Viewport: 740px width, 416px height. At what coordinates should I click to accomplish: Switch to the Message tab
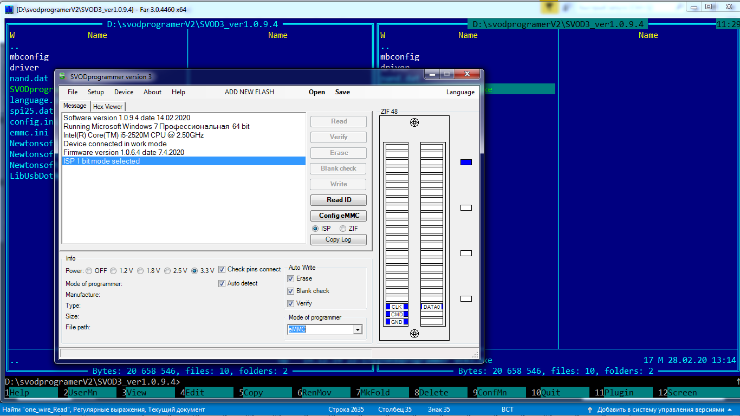pyautogui.click(x=75, y=106)
